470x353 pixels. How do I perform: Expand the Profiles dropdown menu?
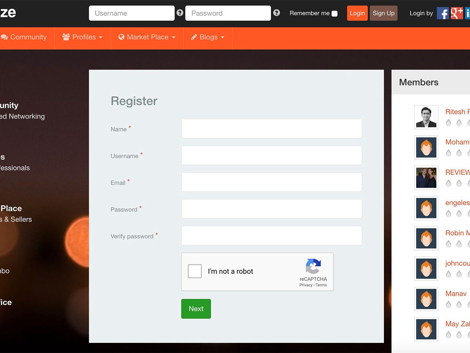pyautogui.click(x=82, y=37)
